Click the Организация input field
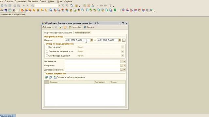The image size is (209, 117). click(x=92, y=61)
